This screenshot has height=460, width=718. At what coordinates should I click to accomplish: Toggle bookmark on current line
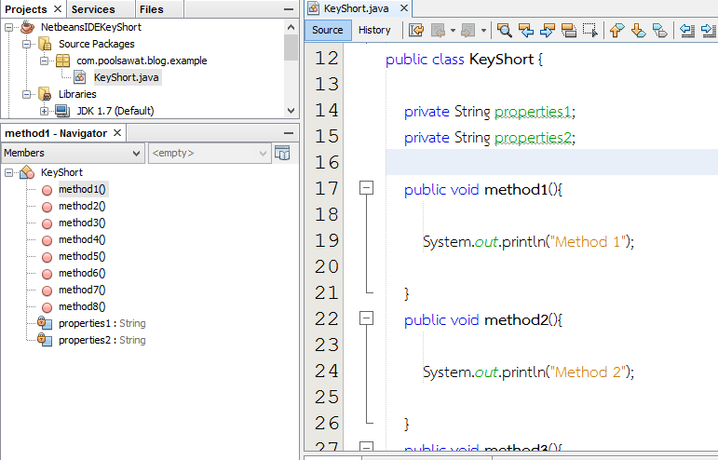point(660,30)
